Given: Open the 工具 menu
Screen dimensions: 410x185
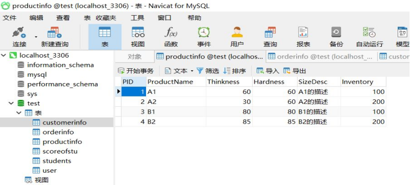Looking at the screenshot, I should [x=137, y=18].
